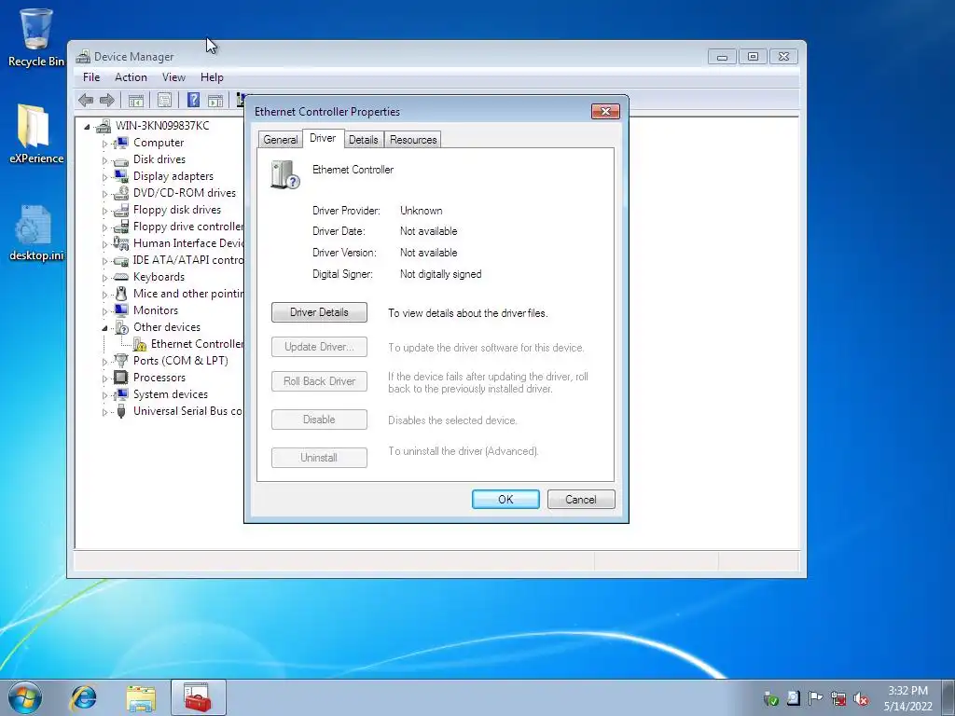
Task: Switch to the Resources tab
Action: [x=413, y=140]
